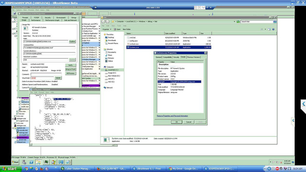Viewport: 306px width, 172px height.
Task: Open Pictures library in navigation pane
Action: tap(110, 58)
